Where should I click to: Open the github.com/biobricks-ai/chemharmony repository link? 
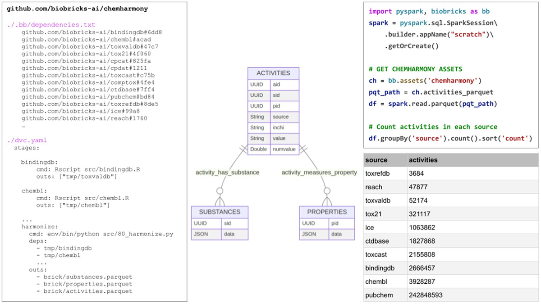(77, 8)
